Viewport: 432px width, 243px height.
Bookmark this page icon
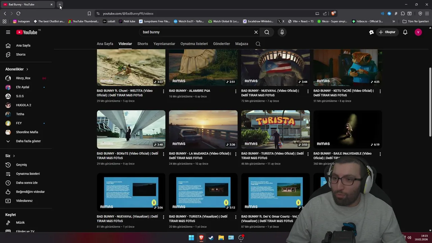89,13
